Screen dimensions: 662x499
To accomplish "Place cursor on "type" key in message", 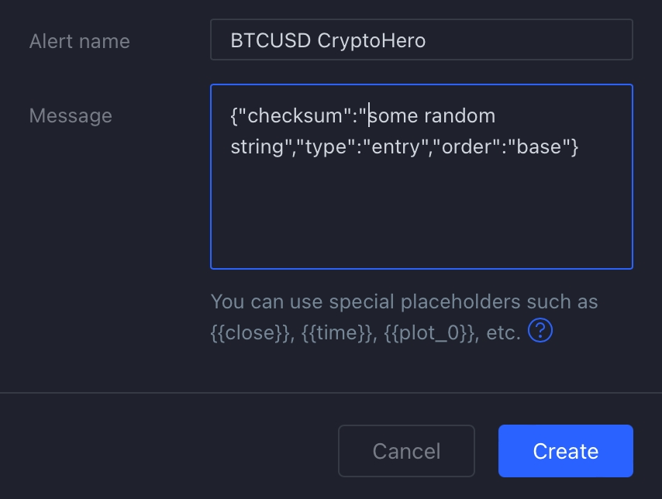I will coord(324,146).
